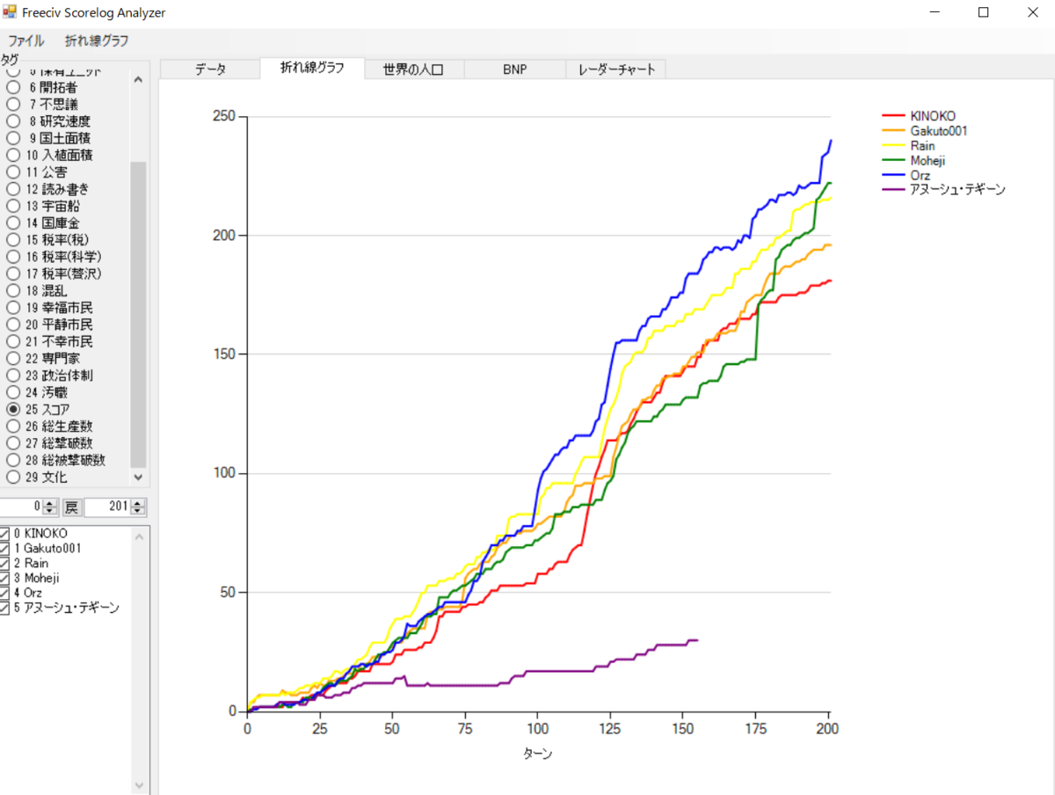
Task: Select radio button 10 入植面積
Action: (x=13, y=155)
